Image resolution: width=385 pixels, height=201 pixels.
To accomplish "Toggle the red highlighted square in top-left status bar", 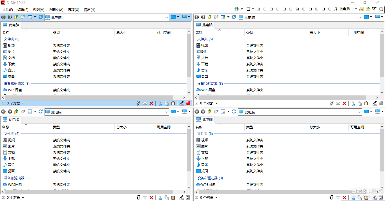I will pyautogui.click(x=188, y=103).
